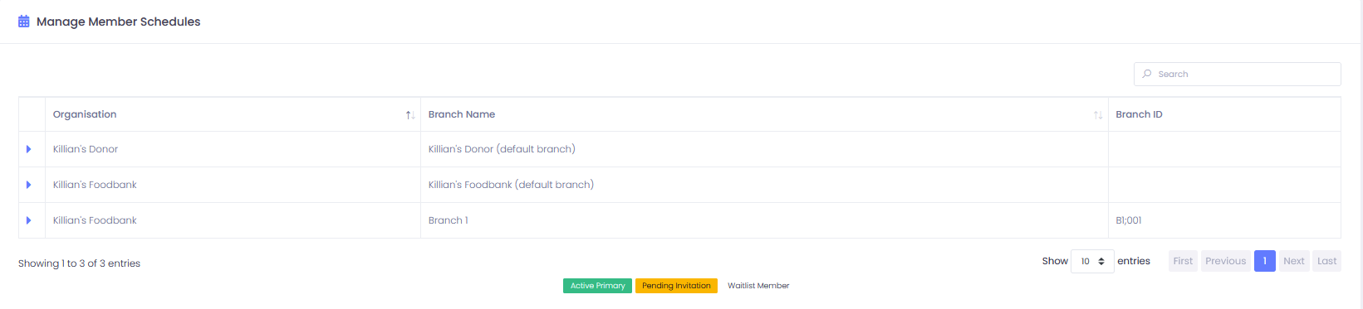Click the Killian's Donor (default branch) cell
This screenshot has width=1363, height=309.
502,149
